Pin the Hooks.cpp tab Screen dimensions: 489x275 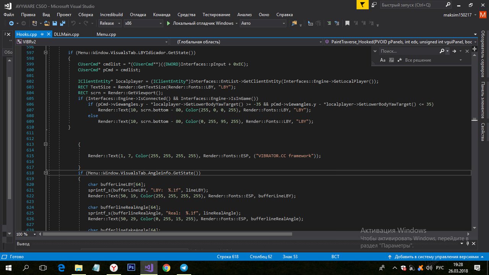click(42, 34)
